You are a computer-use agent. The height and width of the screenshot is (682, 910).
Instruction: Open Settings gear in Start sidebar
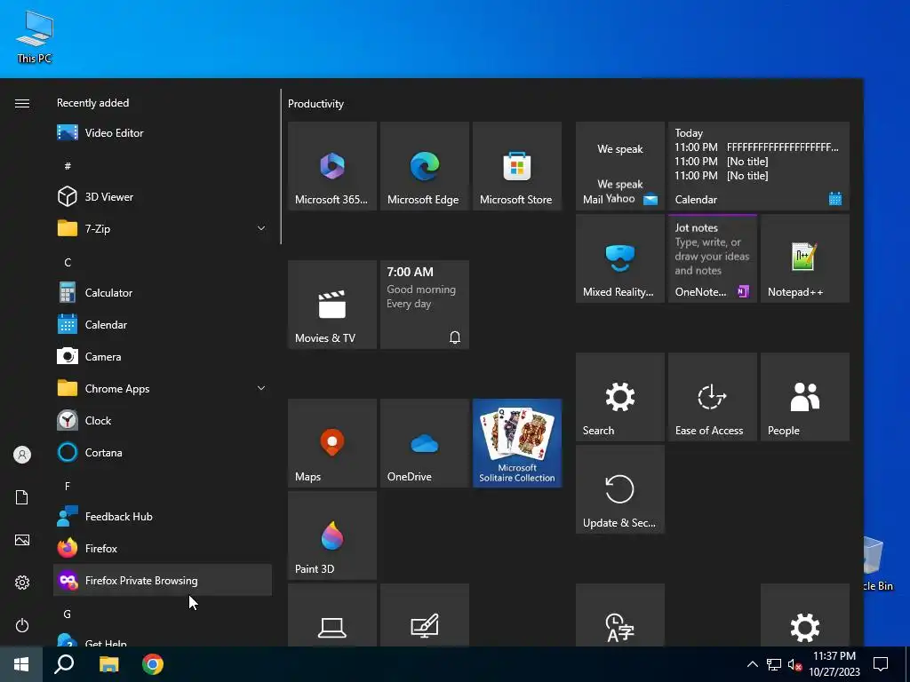pyautogui.click(x=22, y=583)
